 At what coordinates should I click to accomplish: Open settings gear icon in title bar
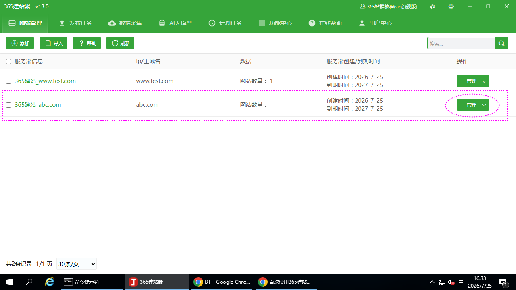(451, 7)
